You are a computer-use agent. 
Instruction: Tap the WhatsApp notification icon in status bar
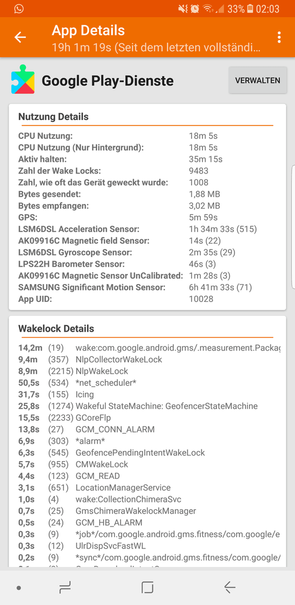click(x=18, y=8)
